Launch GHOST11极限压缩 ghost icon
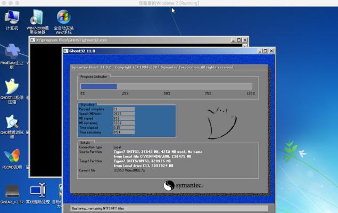Viewport: 338px width, 213px height. point(12,91)
